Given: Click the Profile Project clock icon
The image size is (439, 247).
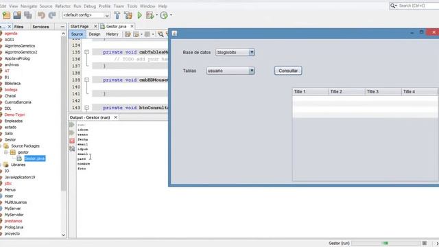Looking at the screenshot, I should tap(164, 15).
